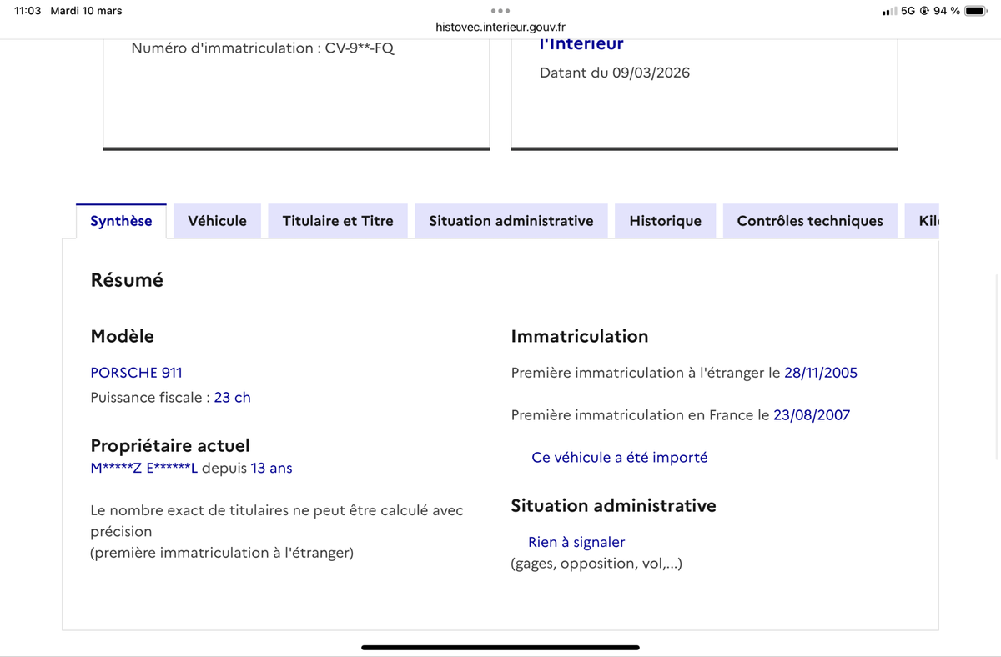Click "Ce véhicule a été importé"
The image size is (1001, 657).
pos(619,458)
